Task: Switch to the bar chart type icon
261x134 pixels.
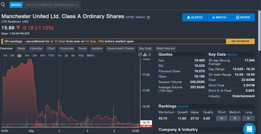Action: coord(145,55)
